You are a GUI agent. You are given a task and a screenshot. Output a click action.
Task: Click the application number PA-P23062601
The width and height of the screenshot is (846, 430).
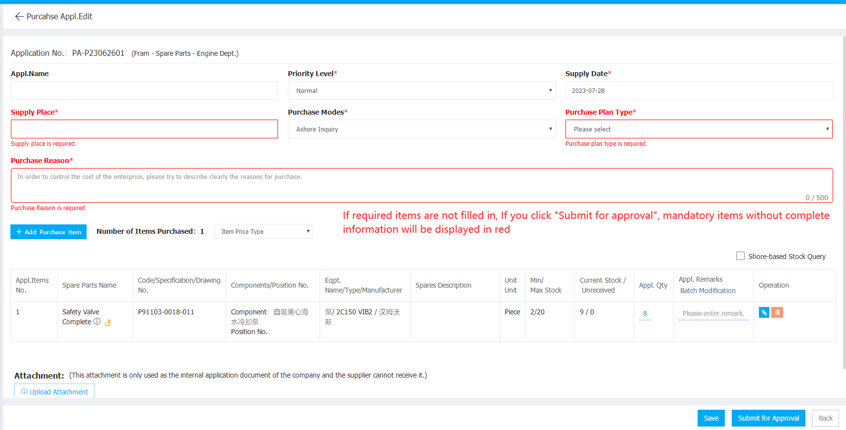point(98,53)
